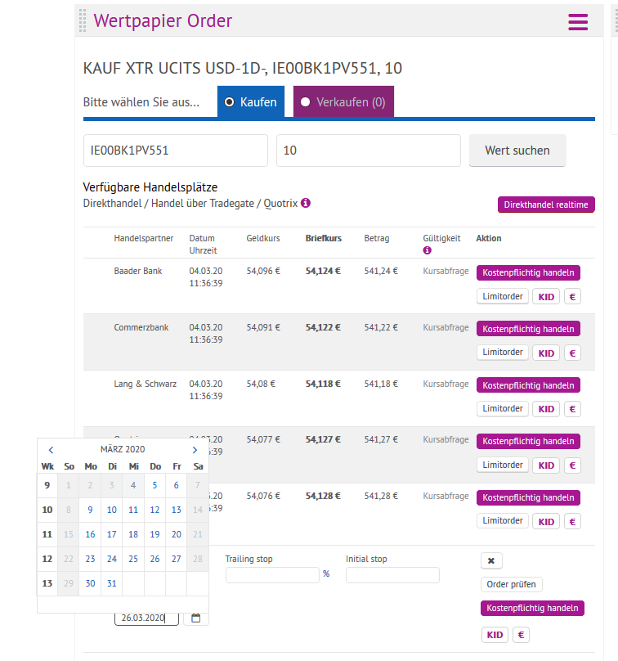618x661 pixels.
Task: Click the Direkthandel realtime button
Action: (546, 205)
